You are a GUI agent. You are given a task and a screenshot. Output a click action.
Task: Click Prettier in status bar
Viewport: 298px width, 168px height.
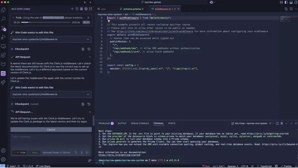(x=286, y=166)
